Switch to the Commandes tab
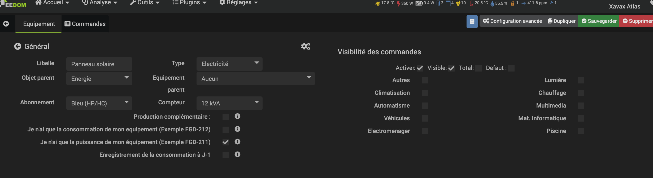This screenshot has width=653, height=178. tap(85, 24)
